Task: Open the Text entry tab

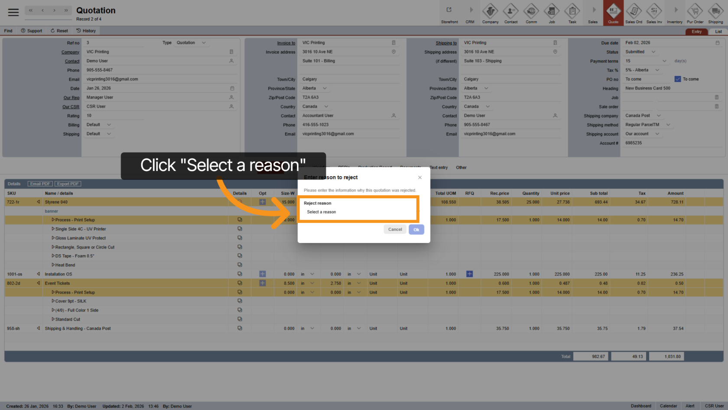Action: [x=438, y=167]
